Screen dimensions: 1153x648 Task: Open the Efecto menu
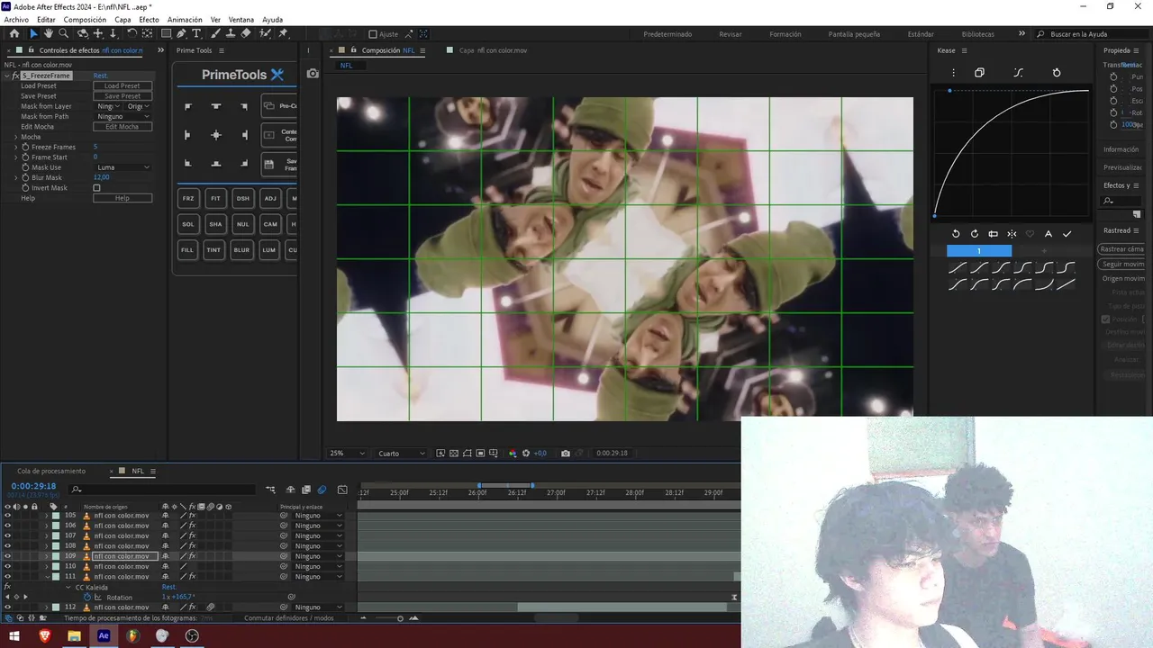[x=149, y=19]
